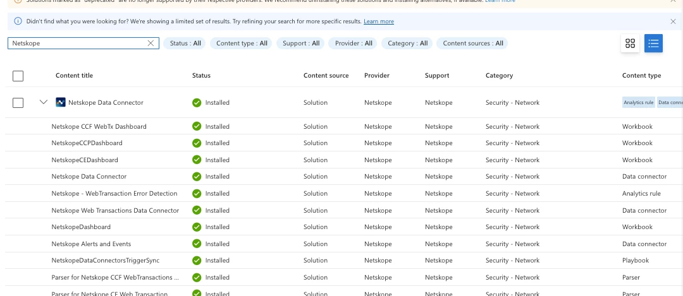Click the Netskope Data Connector solution logo
The image size is (683, 296).
tap(61, 103)
